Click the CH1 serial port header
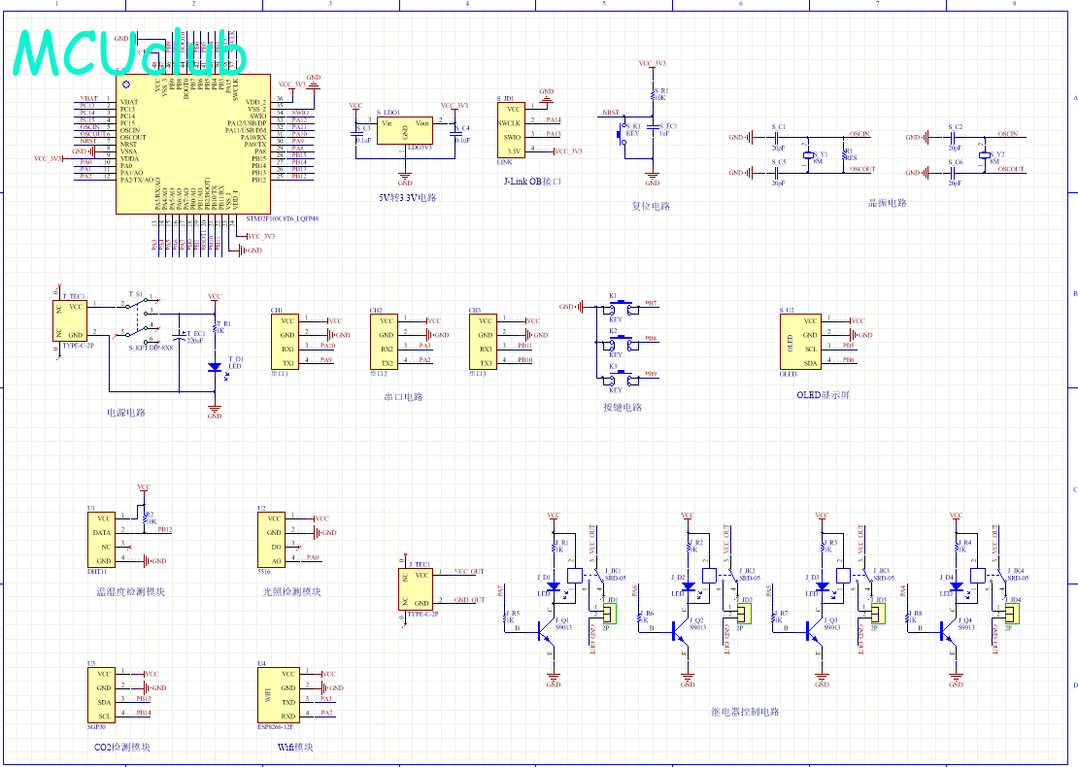1078x767 pixels. (286, 341)
